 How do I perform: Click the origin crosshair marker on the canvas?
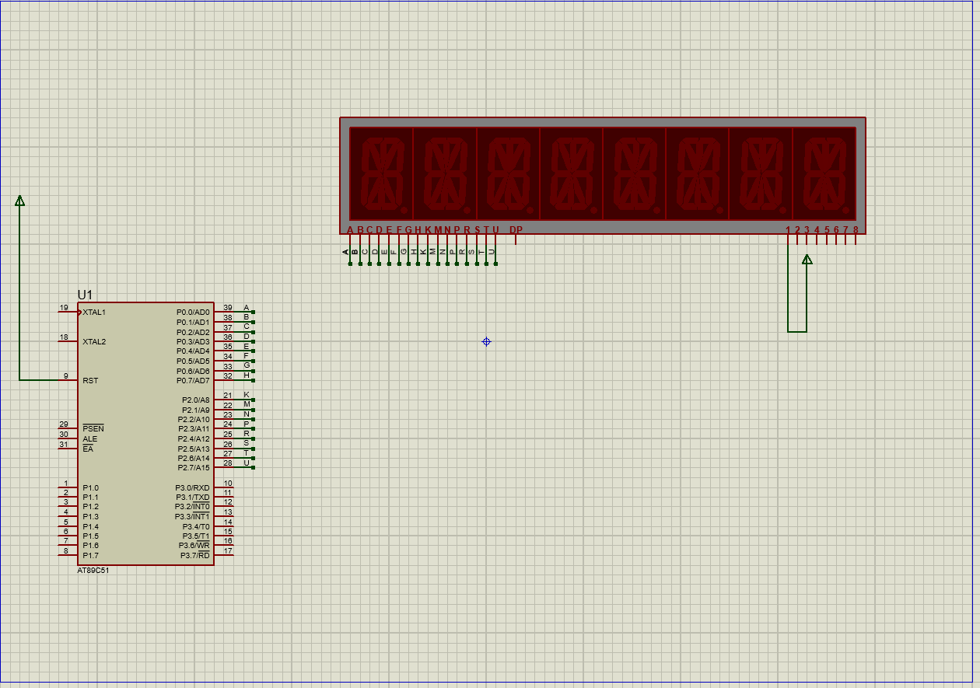point(485,342)
